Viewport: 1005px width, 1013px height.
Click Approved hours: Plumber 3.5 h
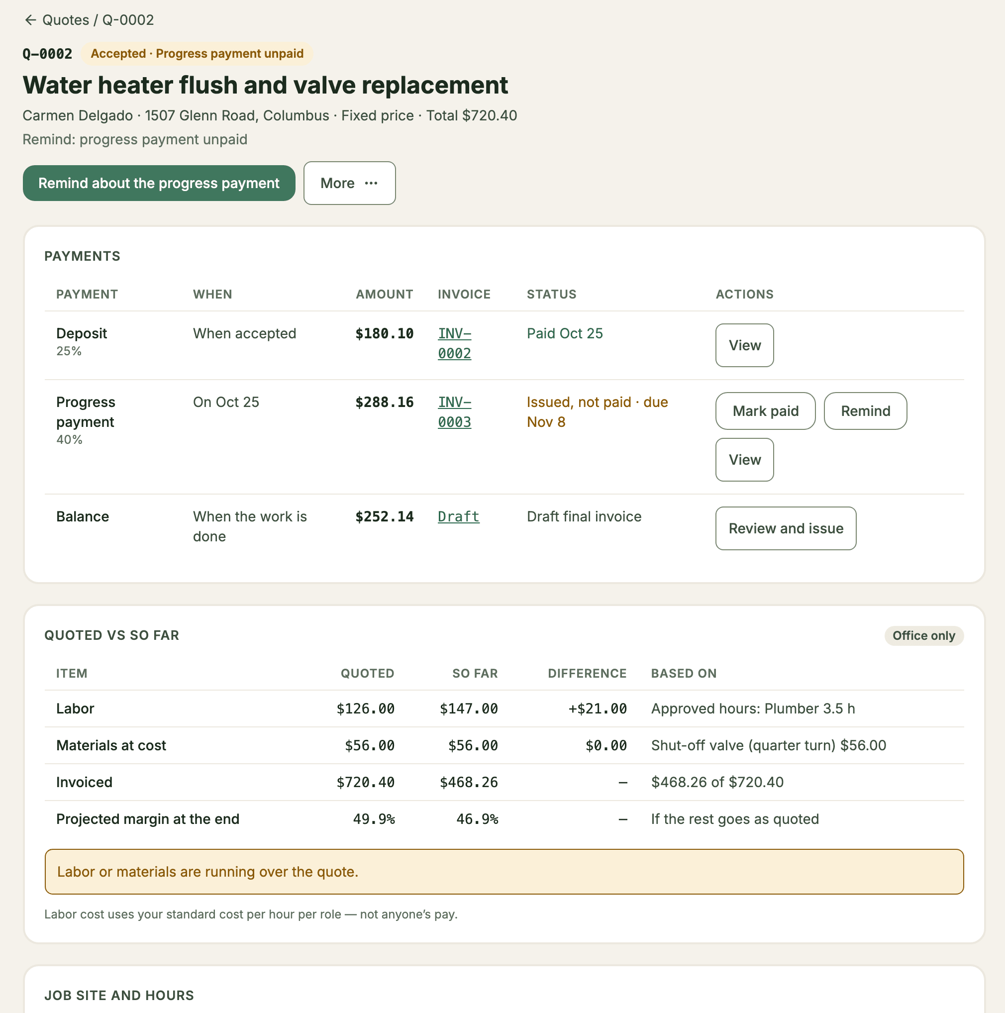753,709
